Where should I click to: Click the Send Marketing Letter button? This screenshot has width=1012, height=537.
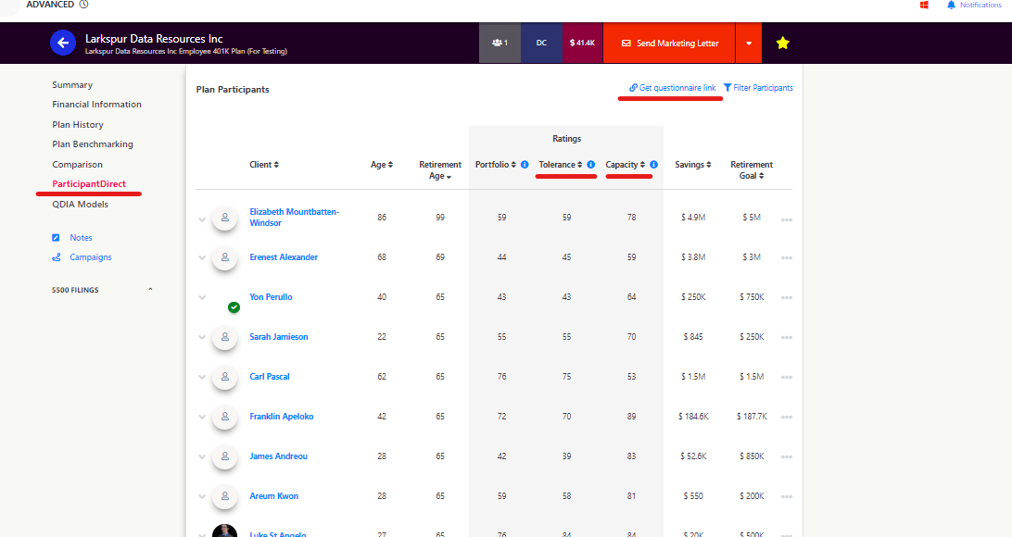(x=669, y=44)
